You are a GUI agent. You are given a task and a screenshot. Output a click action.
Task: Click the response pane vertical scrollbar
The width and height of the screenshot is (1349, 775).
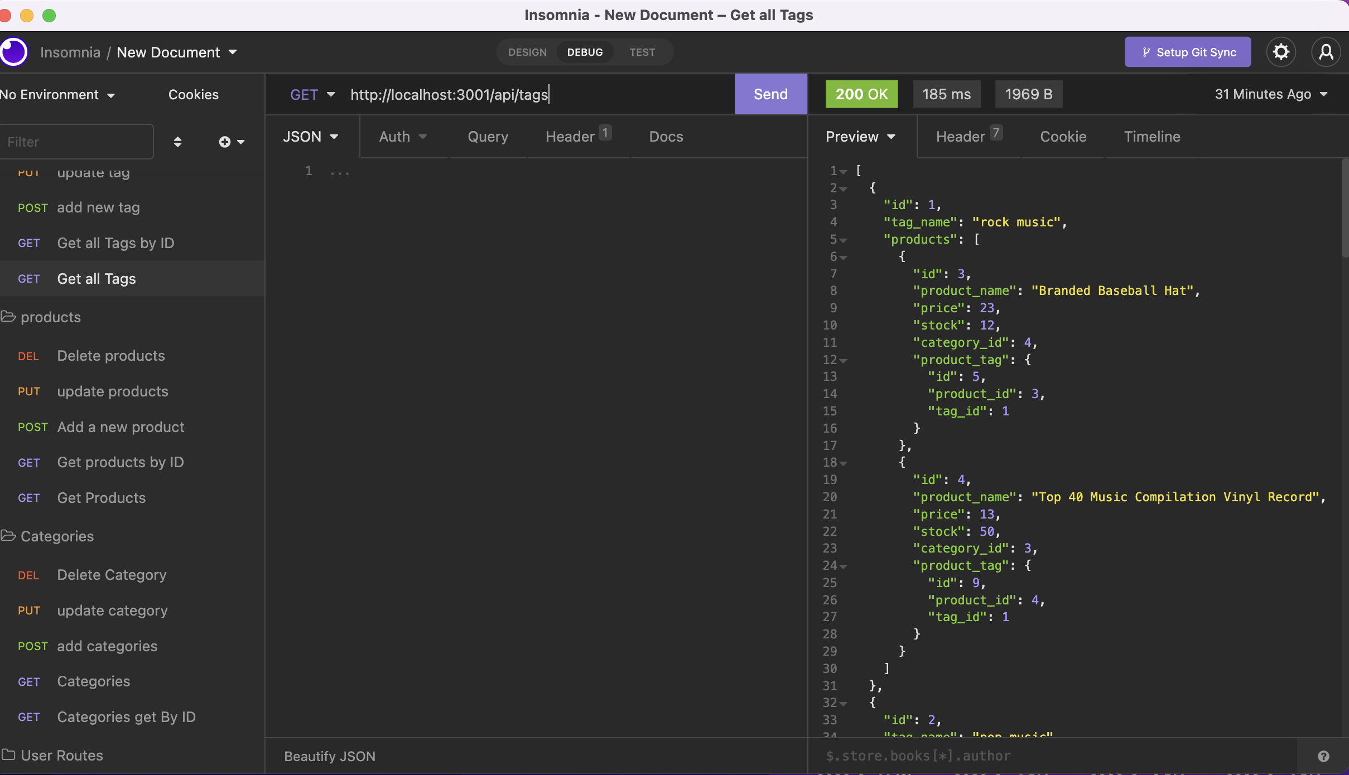[x=1345, y=209]
